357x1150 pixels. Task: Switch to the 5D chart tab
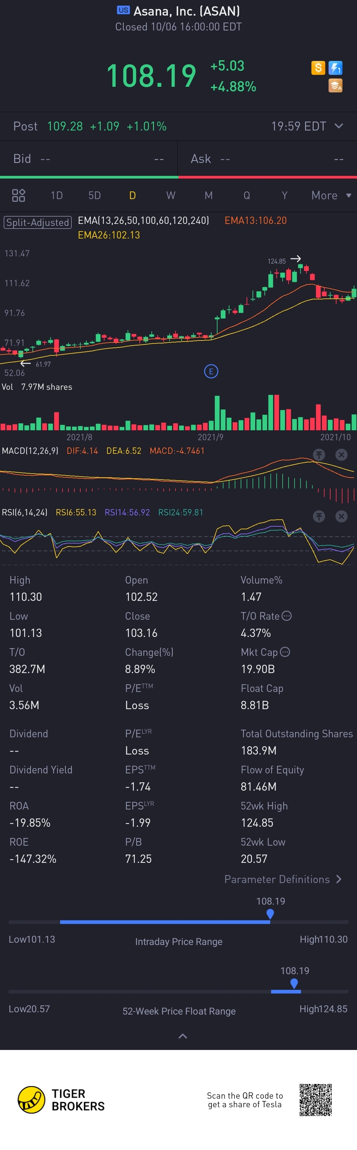(x=95, y=195)
